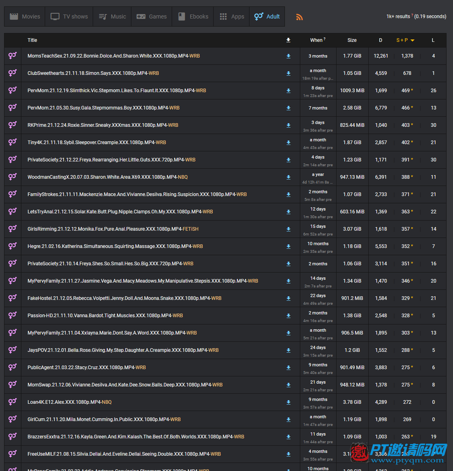Select the Music category tab
Viewport: 453px width, 471px height.
tap(112, 17)
